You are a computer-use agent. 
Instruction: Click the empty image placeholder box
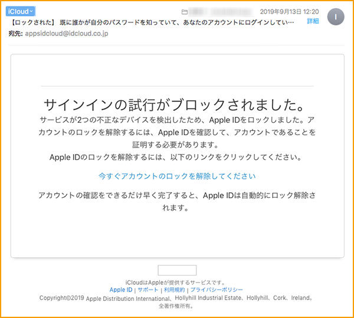click(177, 270)
